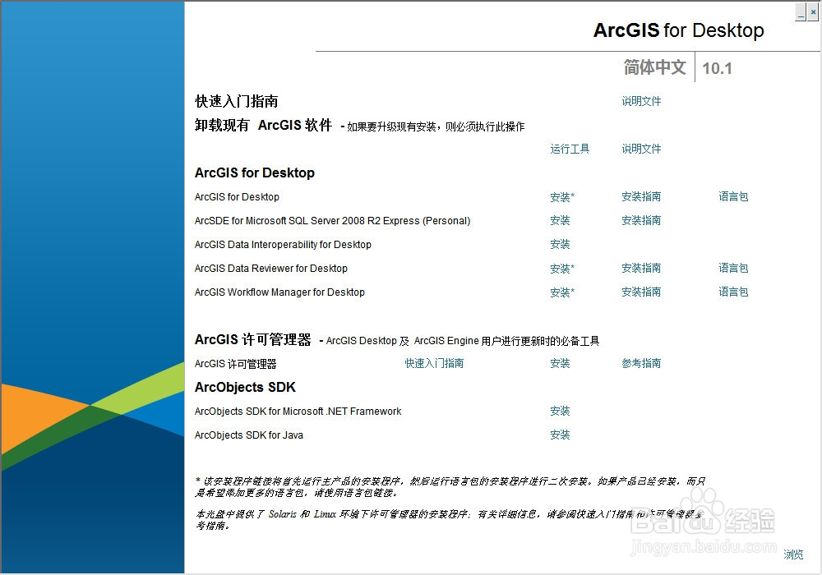The image size is (822, 575).
Task: Click the 快速入门指南 heading text
Action: point(237,101)
